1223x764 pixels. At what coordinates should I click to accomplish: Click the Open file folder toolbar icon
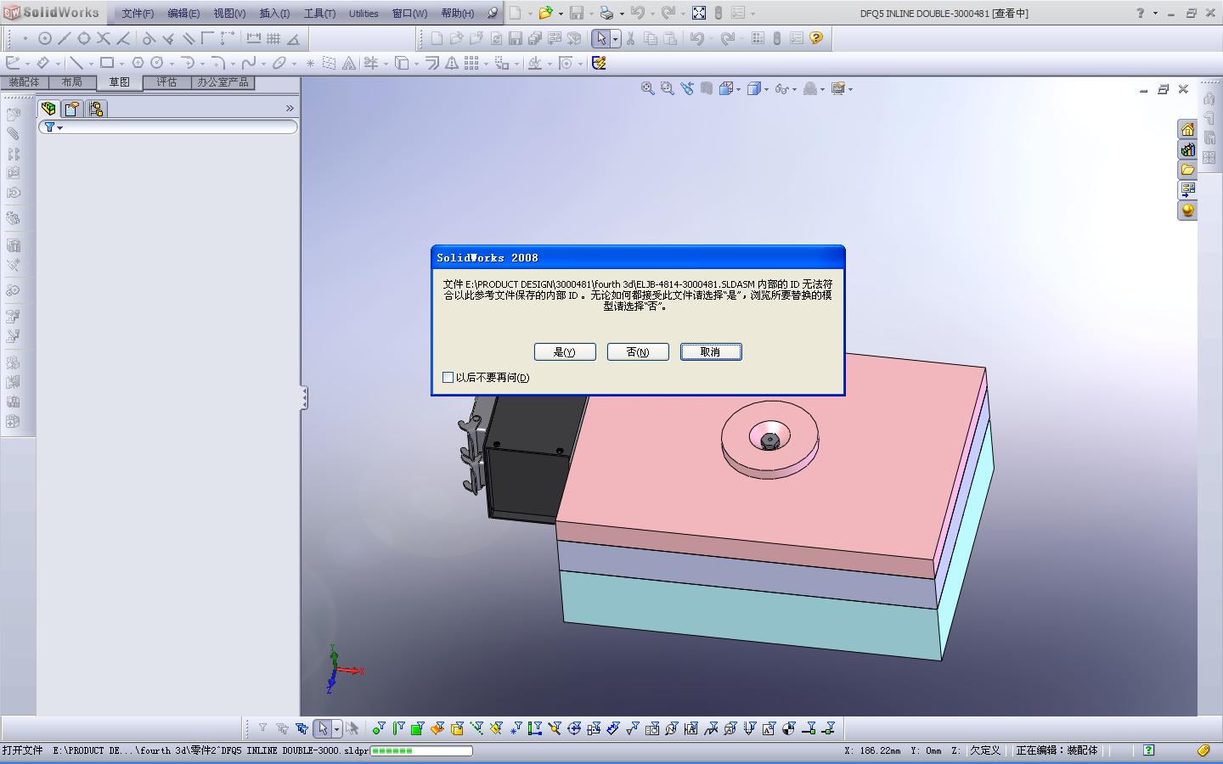pyautogui.click(x=545, y=13)
